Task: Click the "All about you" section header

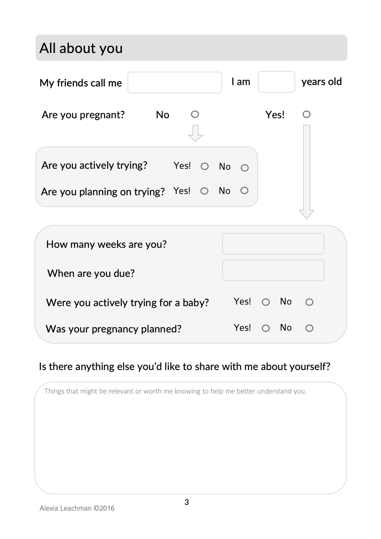Action: pos(191,48)
